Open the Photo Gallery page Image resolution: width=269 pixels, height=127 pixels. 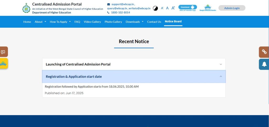coord(113,22)
